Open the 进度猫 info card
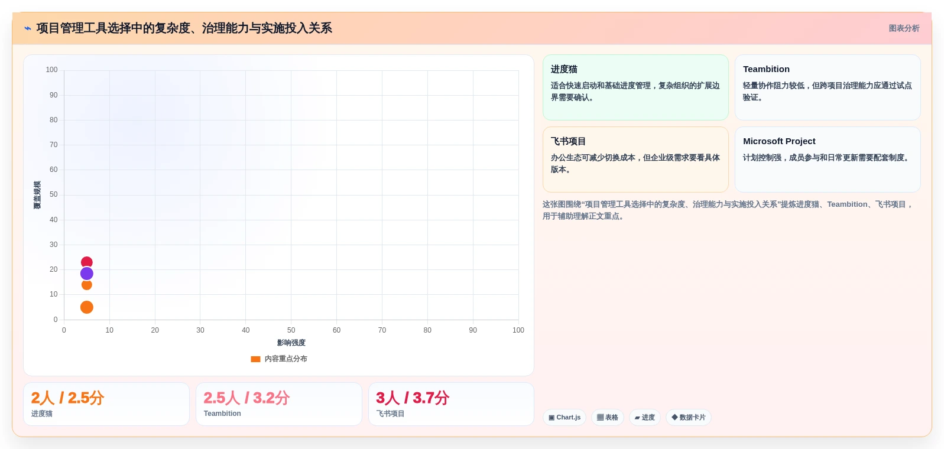Image resolution: width=944 pixels, height=449 pixels. [635, 87]
